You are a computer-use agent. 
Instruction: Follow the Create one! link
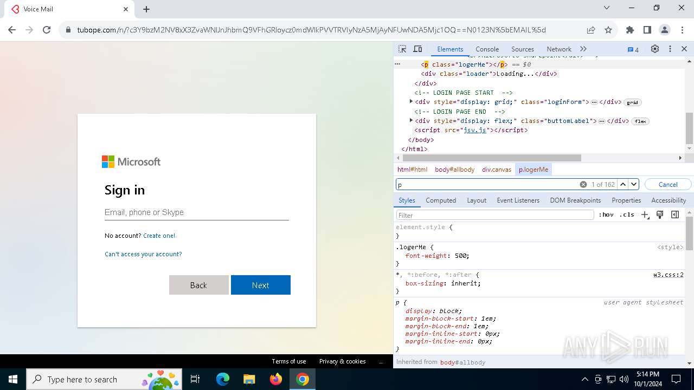coord(159,236)
